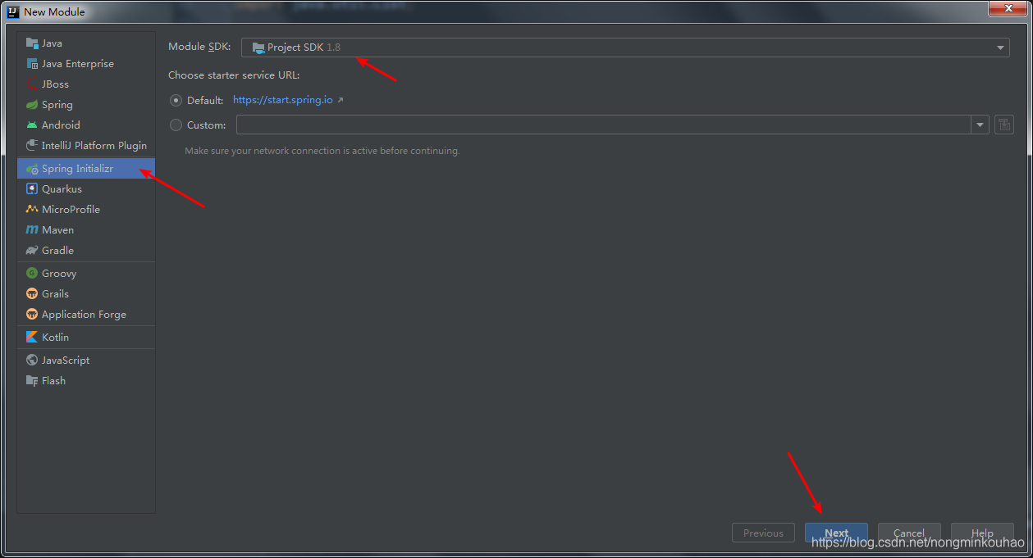Click the Help button
The width and height of the screenshot is (1033, 558).
[982, 533]
